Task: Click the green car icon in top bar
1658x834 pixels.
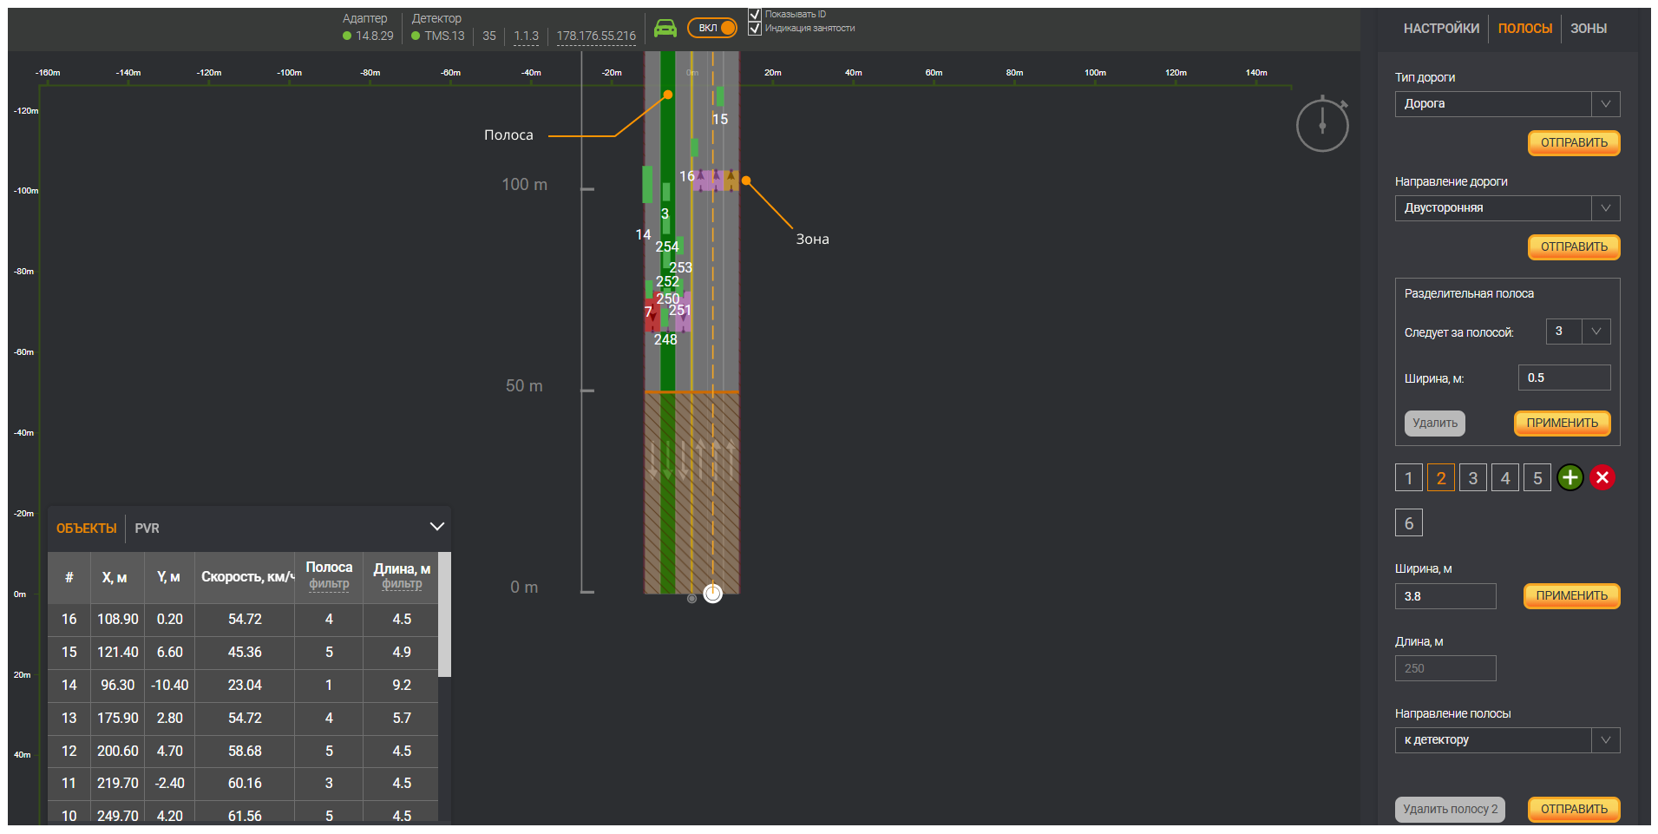Action: (665, 29)
